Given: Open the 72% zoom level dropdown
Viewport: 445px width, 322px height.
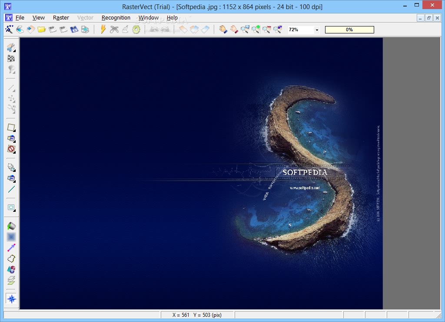Looking at the screenshot, I should 317,30.
